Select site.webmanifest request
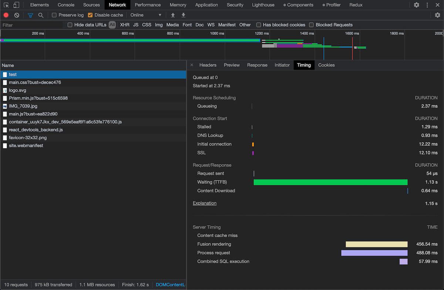The height and width of the screenshot is (290, 444). pyautogui.click(x=93, y=146)
